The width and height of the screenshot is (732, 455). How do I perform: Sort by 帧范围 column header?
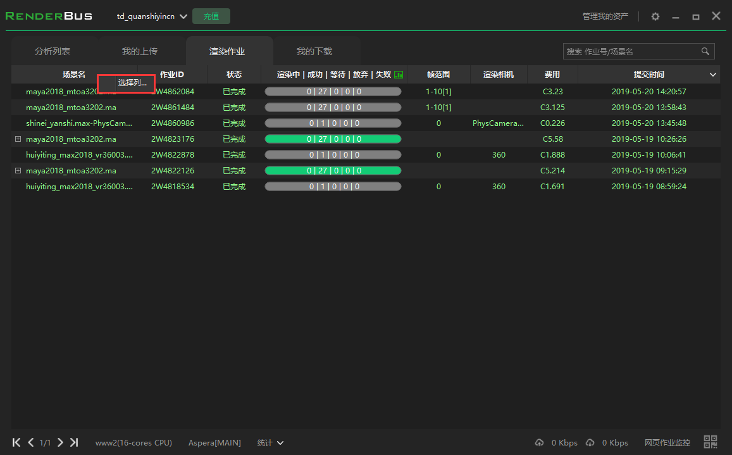pyautogui.click(x=438, y=75)
